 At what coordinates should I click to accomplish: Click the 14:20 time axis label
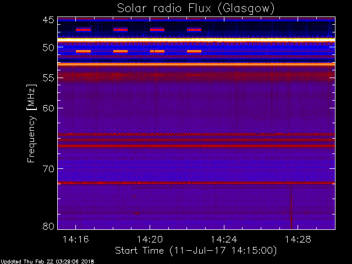[x=150, y=239]
